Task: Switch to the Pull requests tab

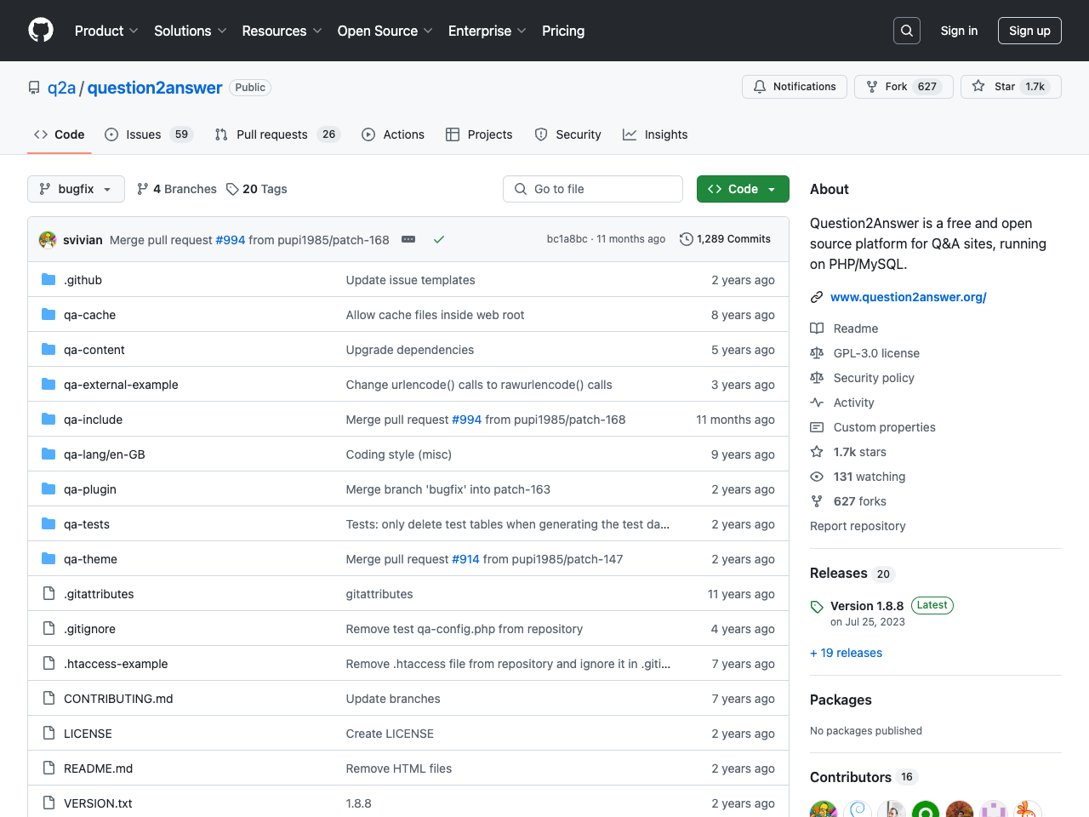Action: (x=277, y=134)
